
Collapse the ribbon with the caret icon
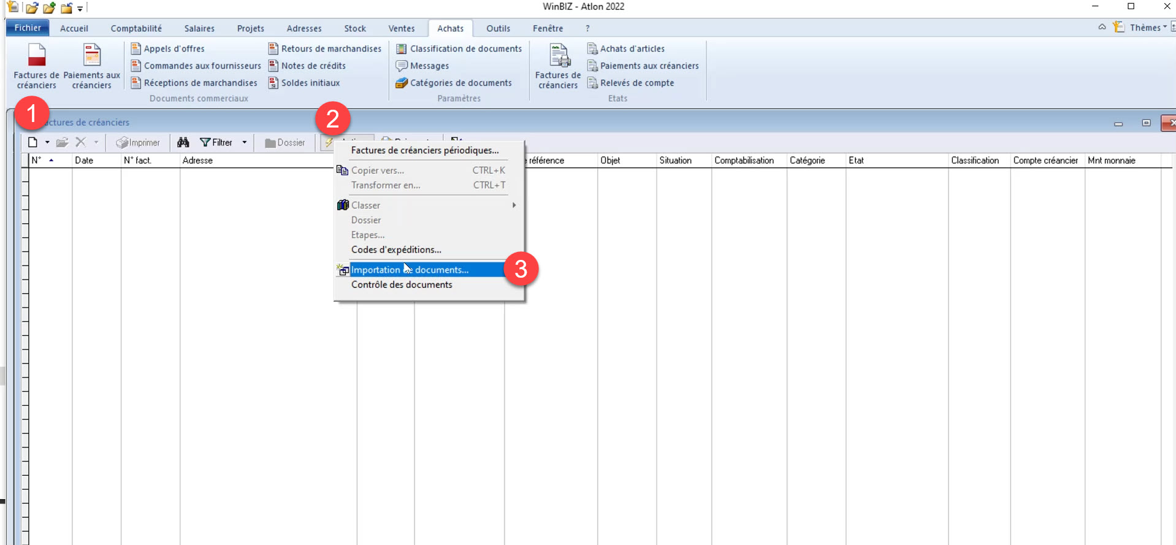pos(1102,27)
